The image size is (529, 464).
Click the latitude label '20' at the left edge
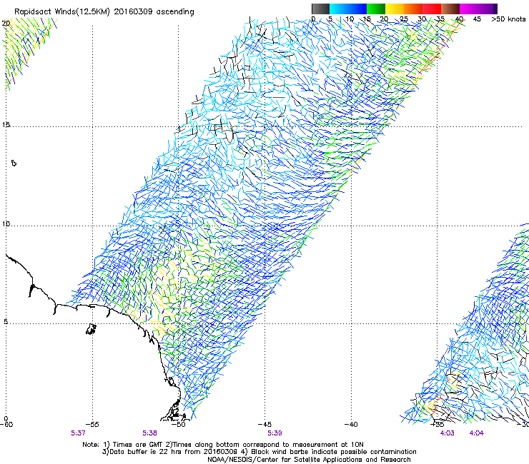click(x=6, y=23)
